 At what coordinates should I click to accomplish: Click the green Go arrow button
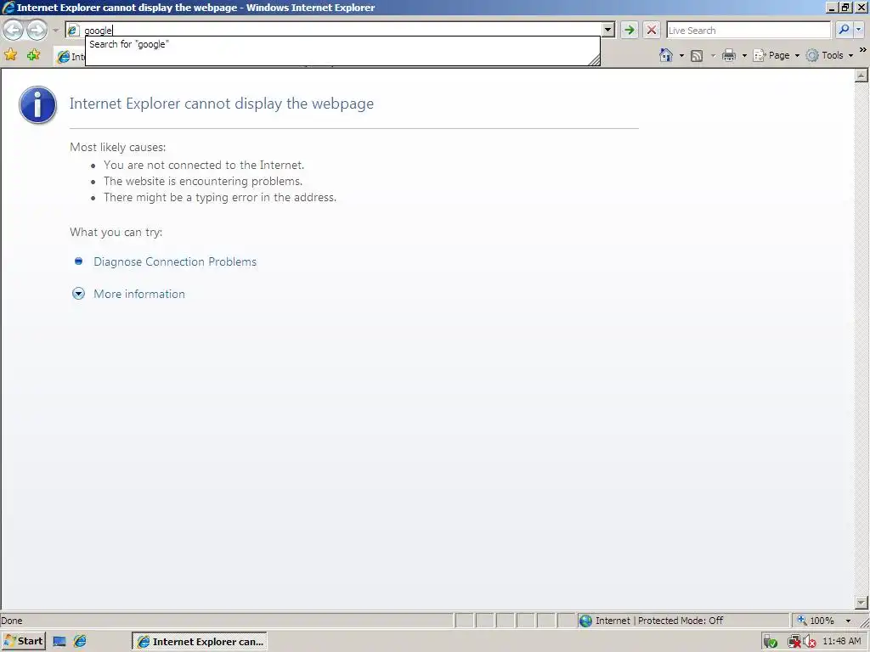(630, 30)
